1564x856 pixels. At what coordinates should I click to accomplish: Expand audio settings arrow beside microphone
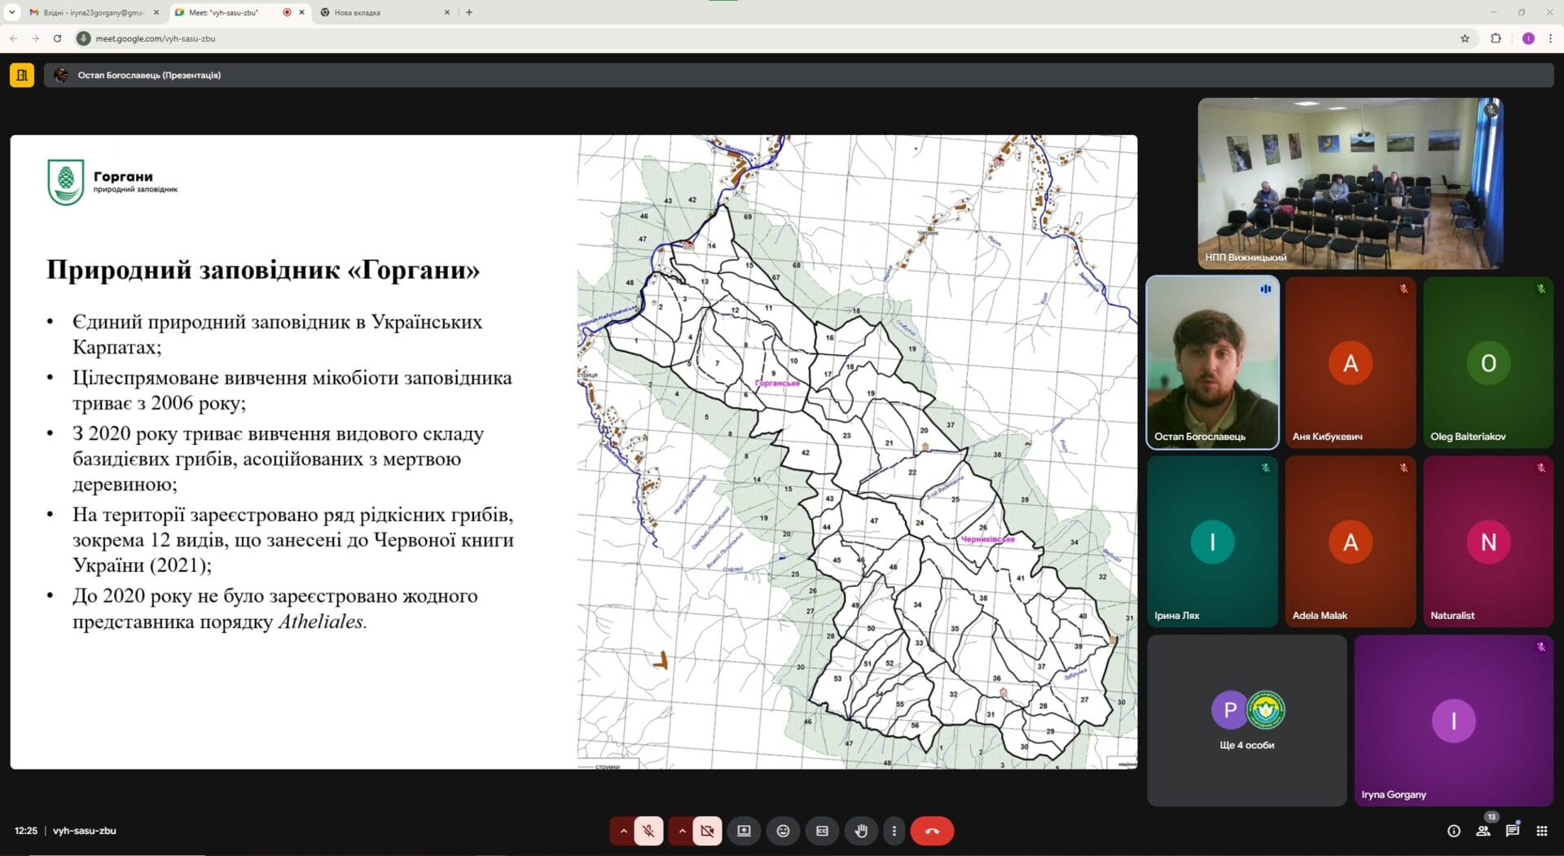pyautogui.click(x=623, y=831)
